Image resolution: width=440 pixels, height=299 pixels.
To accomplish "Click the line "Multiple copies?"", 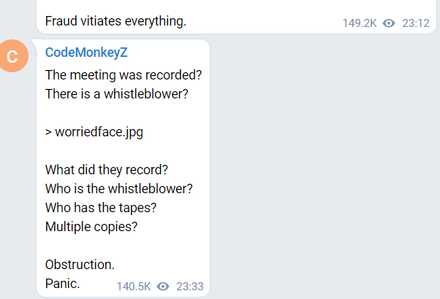I will click(x=91, y=226).
